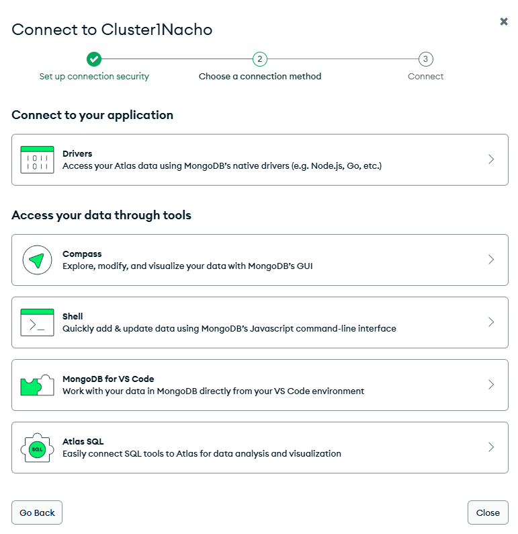
Task: Select the Atlas SQL title text
Action: pyautogui.click(x=83, y=441)
